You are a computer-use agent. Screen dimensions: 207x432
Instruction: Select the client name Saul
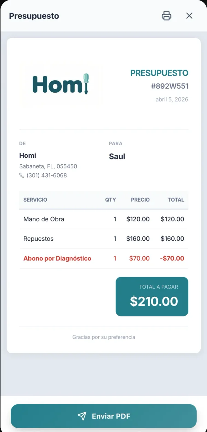tap(117, 156)
